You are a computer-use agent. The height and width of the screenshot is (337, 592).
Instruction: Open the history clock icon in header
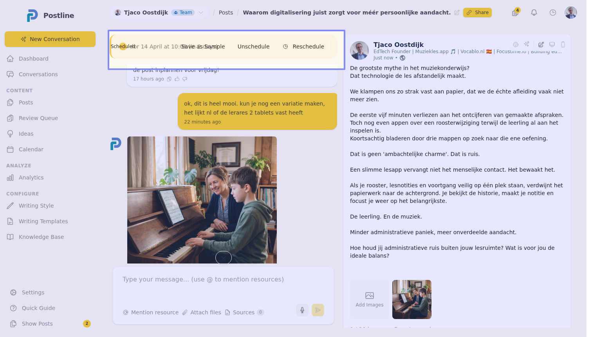pyautogui.click(x=553, y=13)
